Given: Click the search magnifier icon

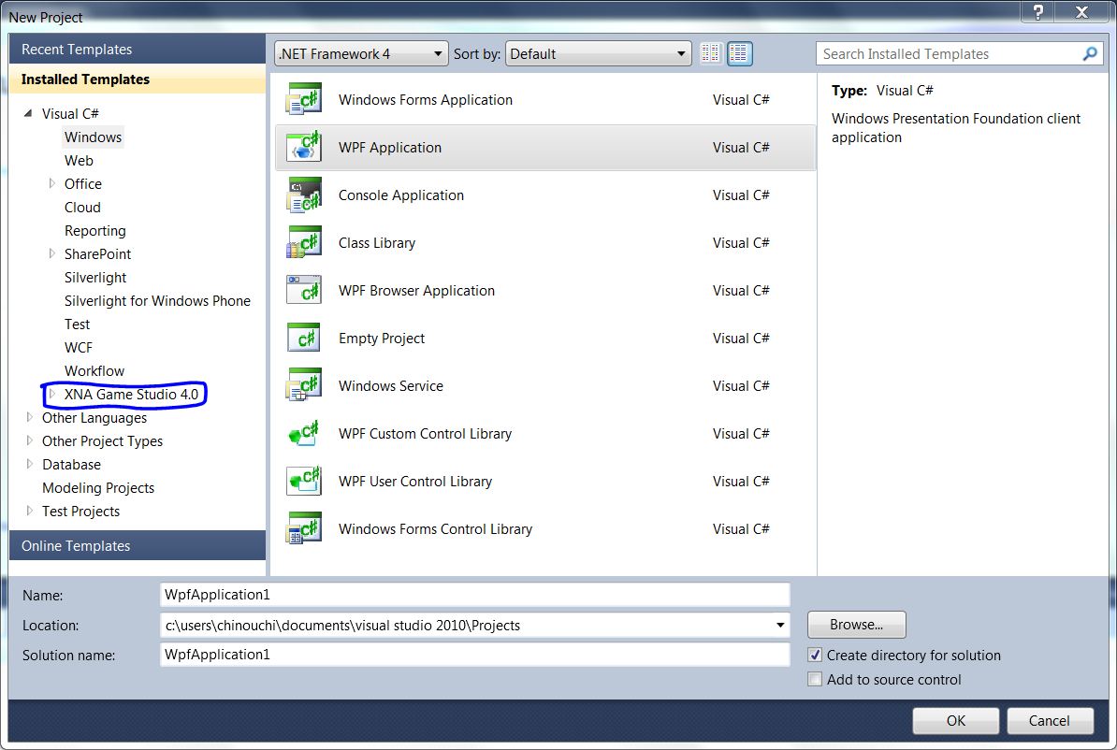Looking at the screenshot, I should pyautogui.click(x=1090, y=54).
